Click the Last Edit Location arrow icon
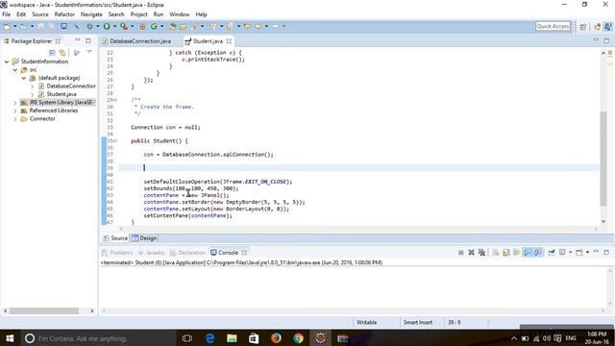 click(x=247, y=26)
